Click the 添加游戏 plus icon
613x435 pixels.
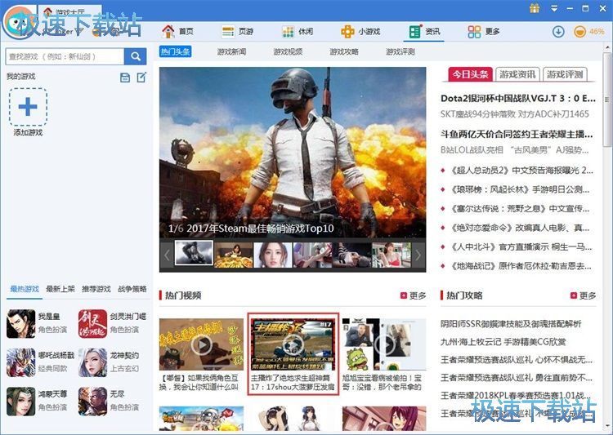point(28,107)
